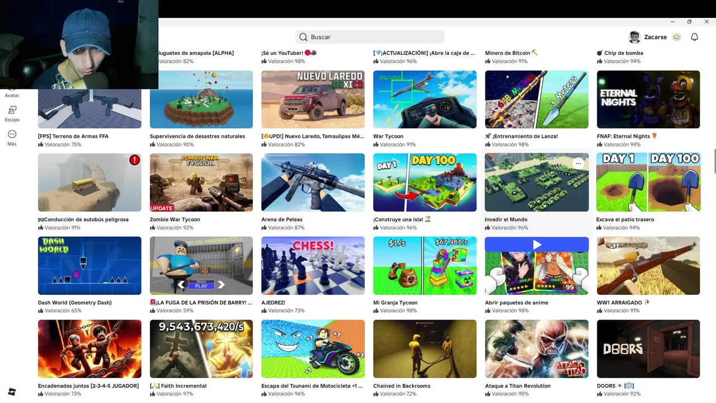Restore the window using the restore button
Screen dimensions: 716x403
pos(689,22)
